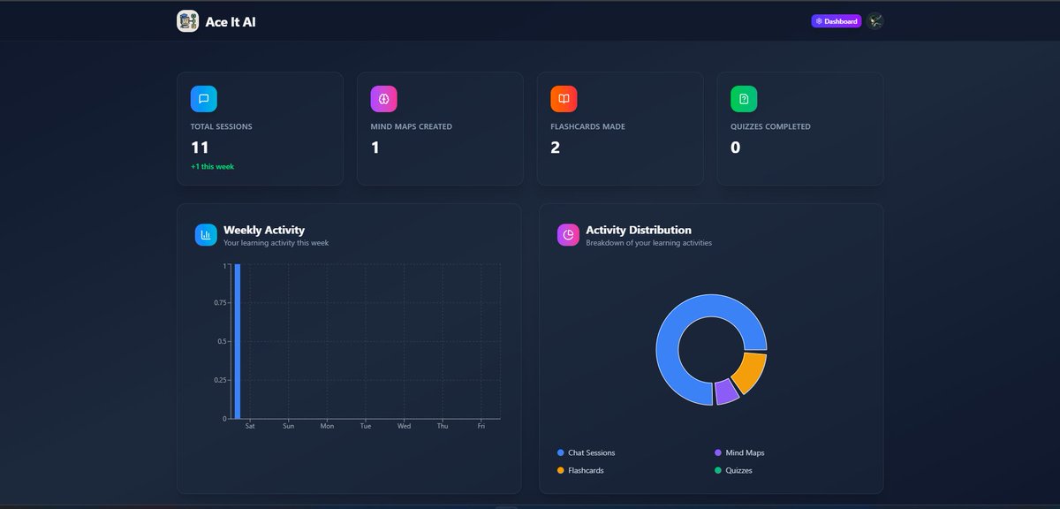Viewport: 1060px width, 509px height.
Task: Click the QUIZZES COMPLETED label
Action: [x=770, y=126]
